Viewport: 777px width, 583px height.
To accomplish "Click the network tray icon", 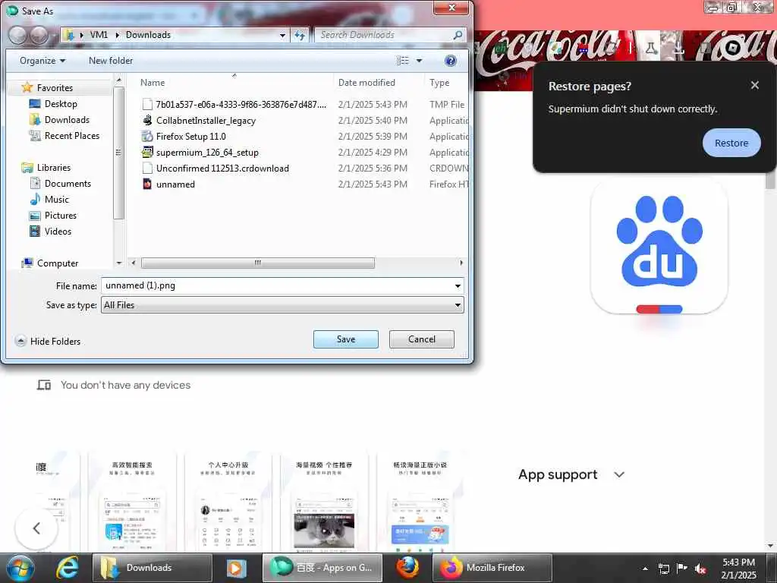I will pyautogui.click(x=663, y=569).
